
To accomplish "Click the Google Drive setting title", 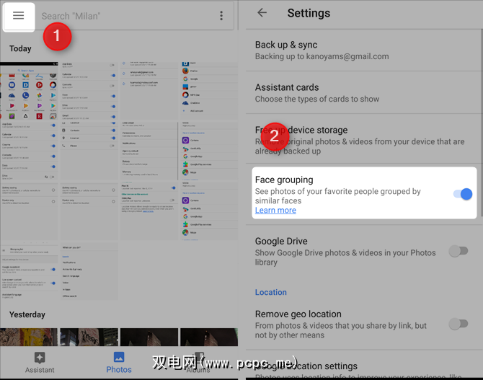I will (x=281, y=241).
